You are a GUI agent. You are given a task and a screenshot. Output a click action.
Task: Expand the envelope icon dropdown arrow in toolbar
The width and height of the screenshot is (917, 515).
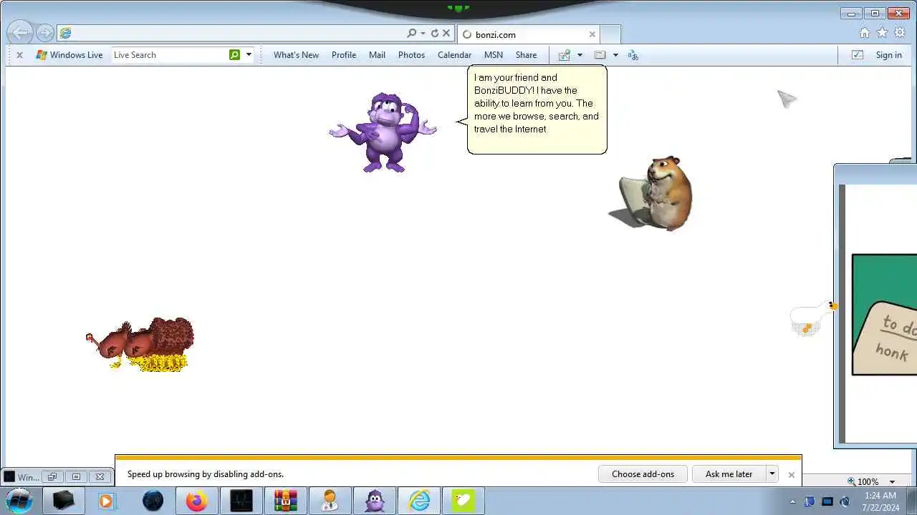[x=615, y=55]
